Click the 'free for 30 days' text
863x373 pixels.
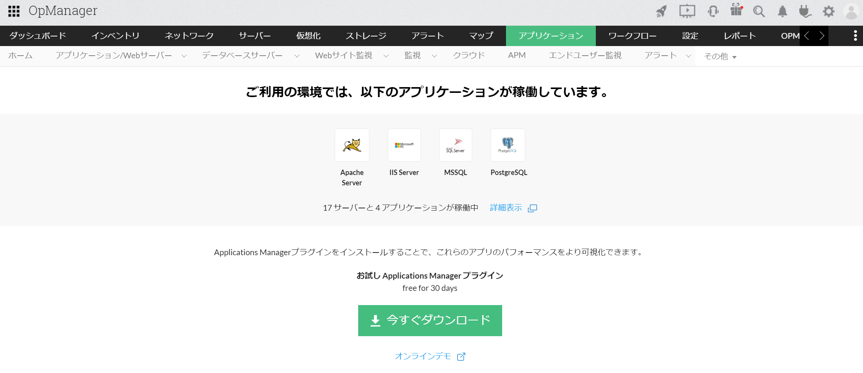430,288
